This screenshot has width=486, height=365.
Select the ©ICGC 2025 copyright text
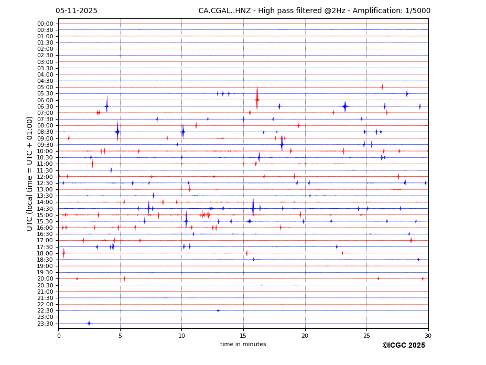coord(403,346)
